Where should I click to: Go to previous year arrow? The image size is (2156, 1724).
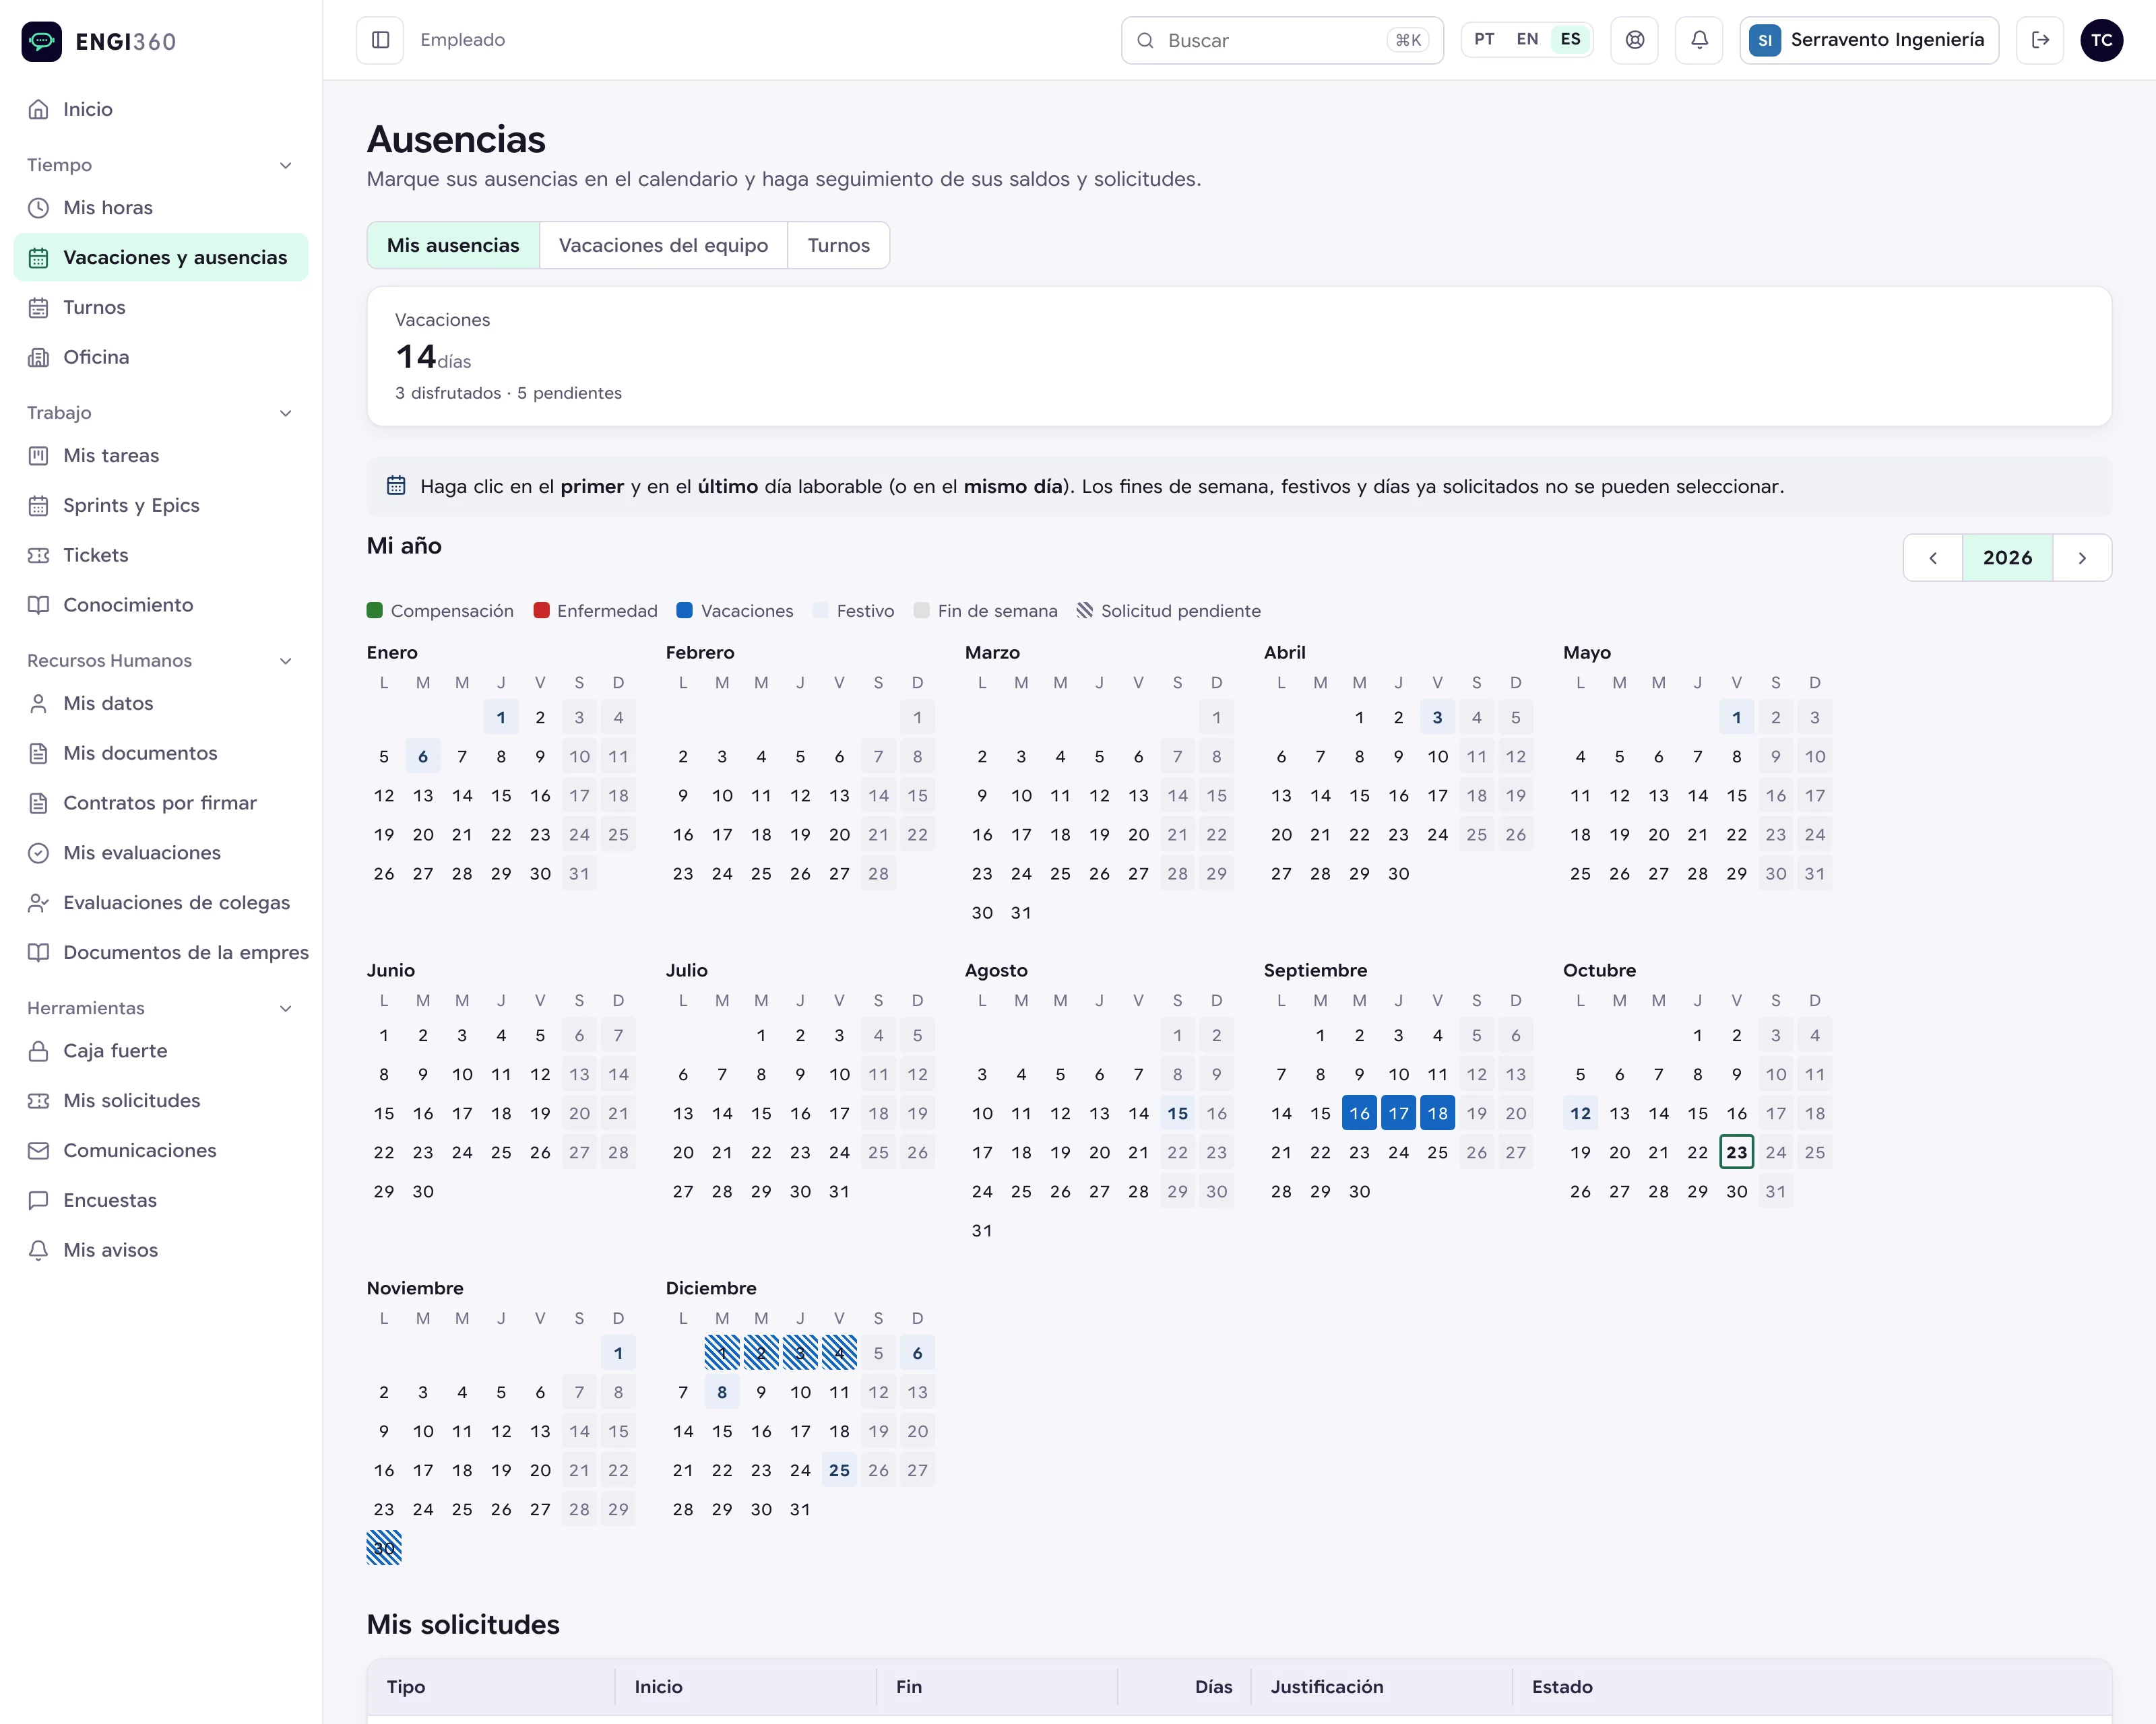[x=1933, y=558]
